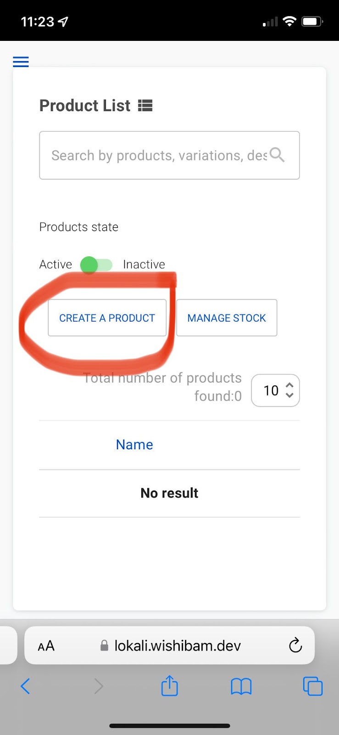Click the list icon beside Product List

tap(145, 106)
